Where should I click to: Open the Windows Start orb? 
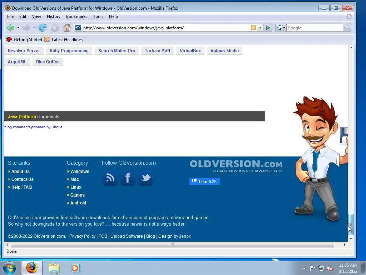(x=10, y=268)
